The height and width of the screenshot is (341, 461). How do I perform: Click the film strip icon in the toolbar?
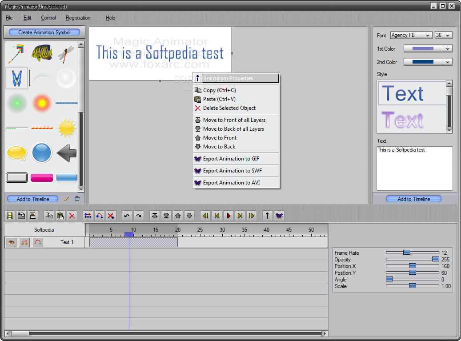(x=10, y=216)
